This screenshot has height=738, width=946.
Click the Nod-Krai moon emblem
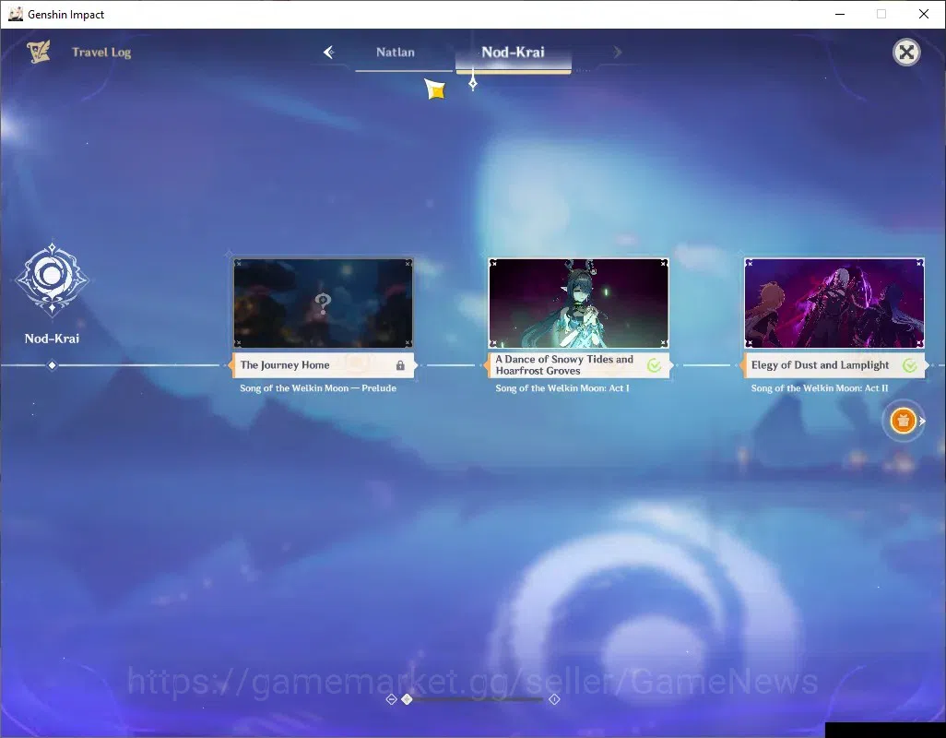tap(52, 280)
